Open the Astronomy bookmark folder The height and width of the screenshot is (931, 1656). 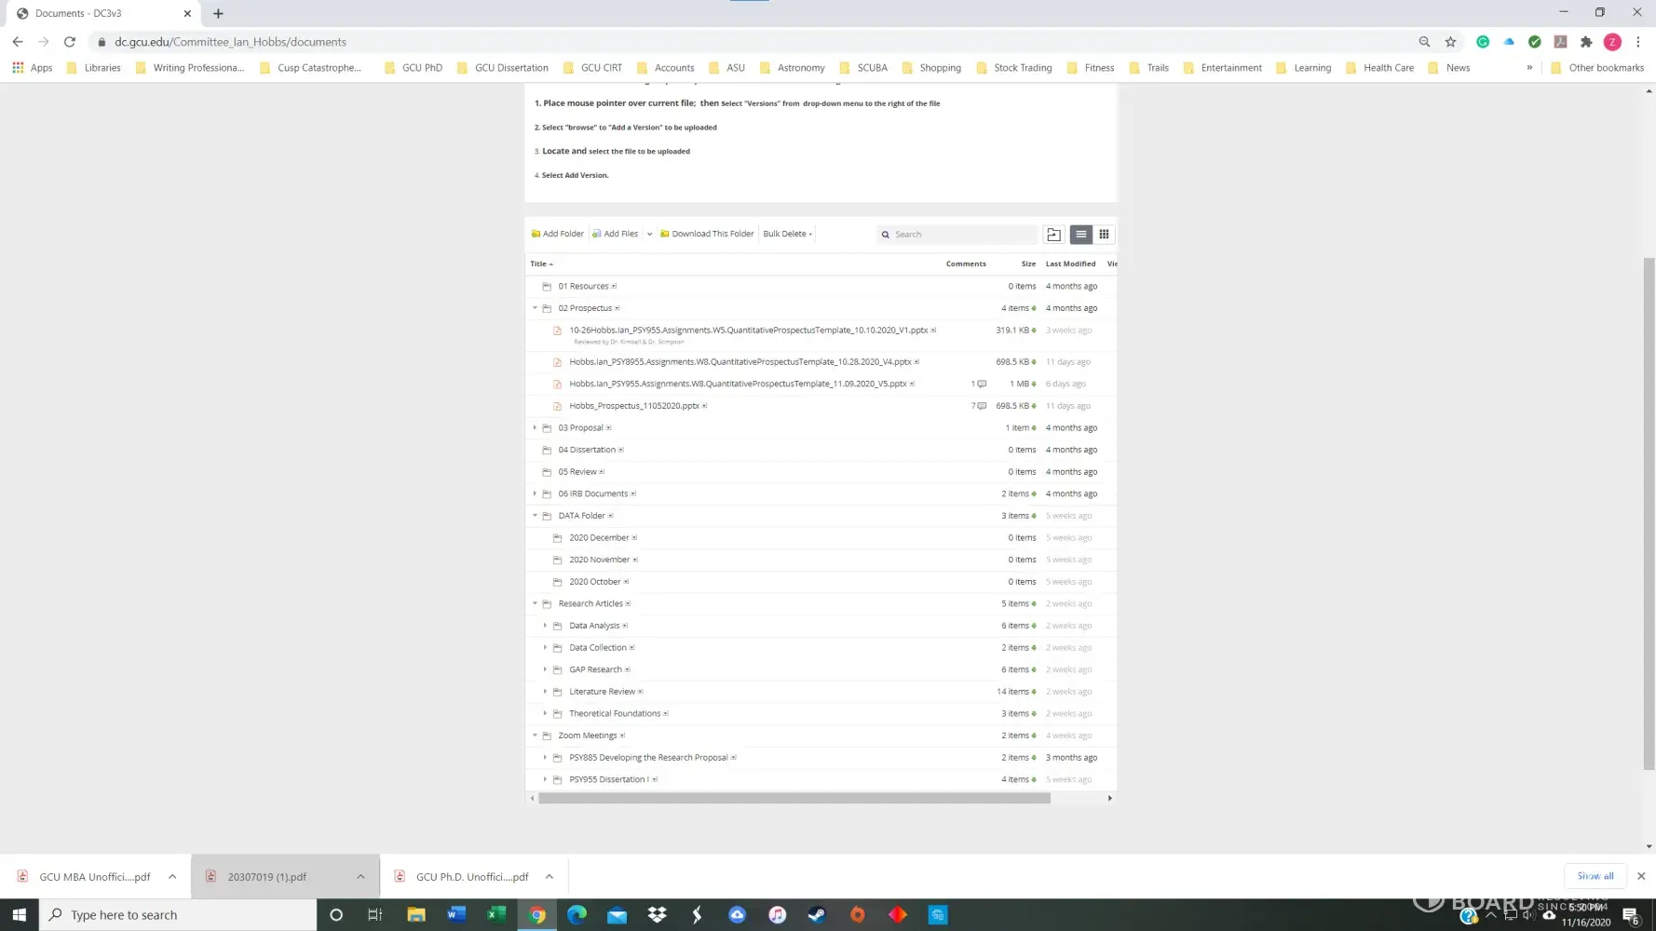(793, 68)
